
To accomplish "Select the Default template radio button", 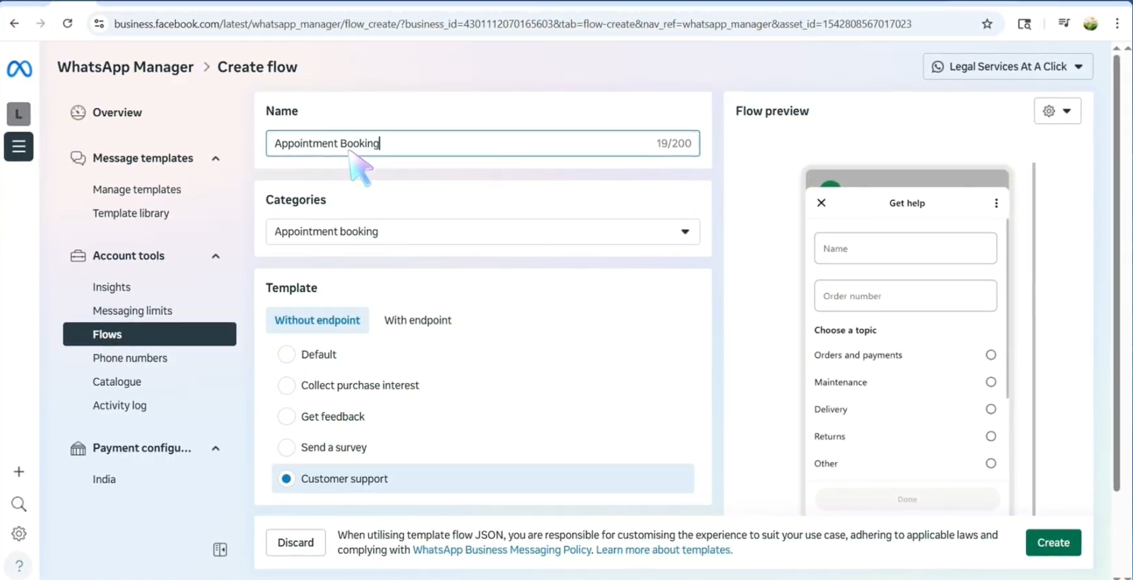I will pos(286,354).
